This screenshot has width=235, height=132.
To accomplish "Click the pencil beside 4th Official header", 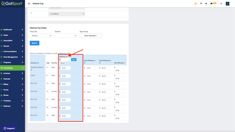I will [x=124, y=63].
